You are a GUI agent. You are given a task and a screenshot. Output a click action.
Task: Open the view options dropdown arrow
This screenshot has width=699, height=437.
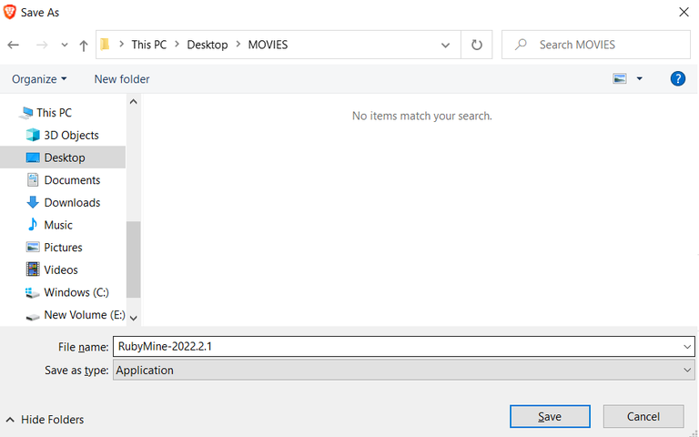coord(639,79)
